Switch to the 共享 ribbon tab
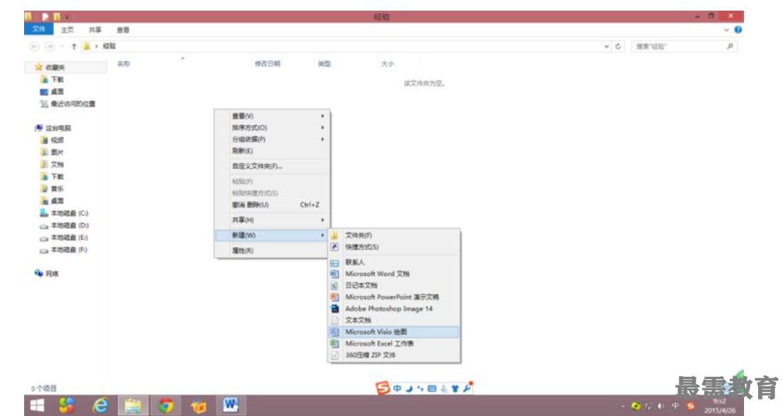 (95, 30)
